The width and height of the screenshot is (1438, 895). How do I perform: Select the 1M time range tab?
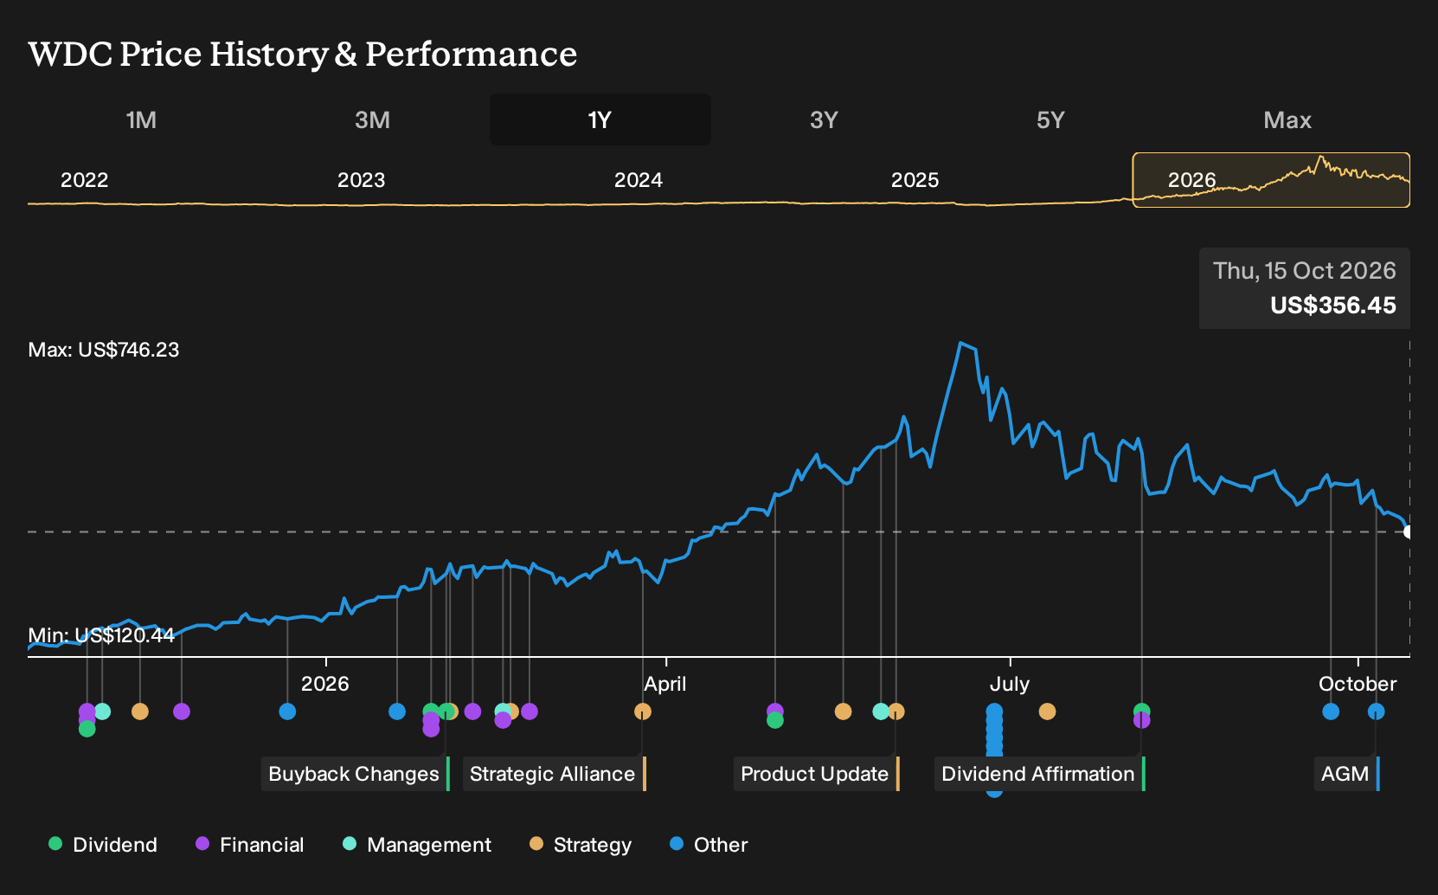point(141,119)
